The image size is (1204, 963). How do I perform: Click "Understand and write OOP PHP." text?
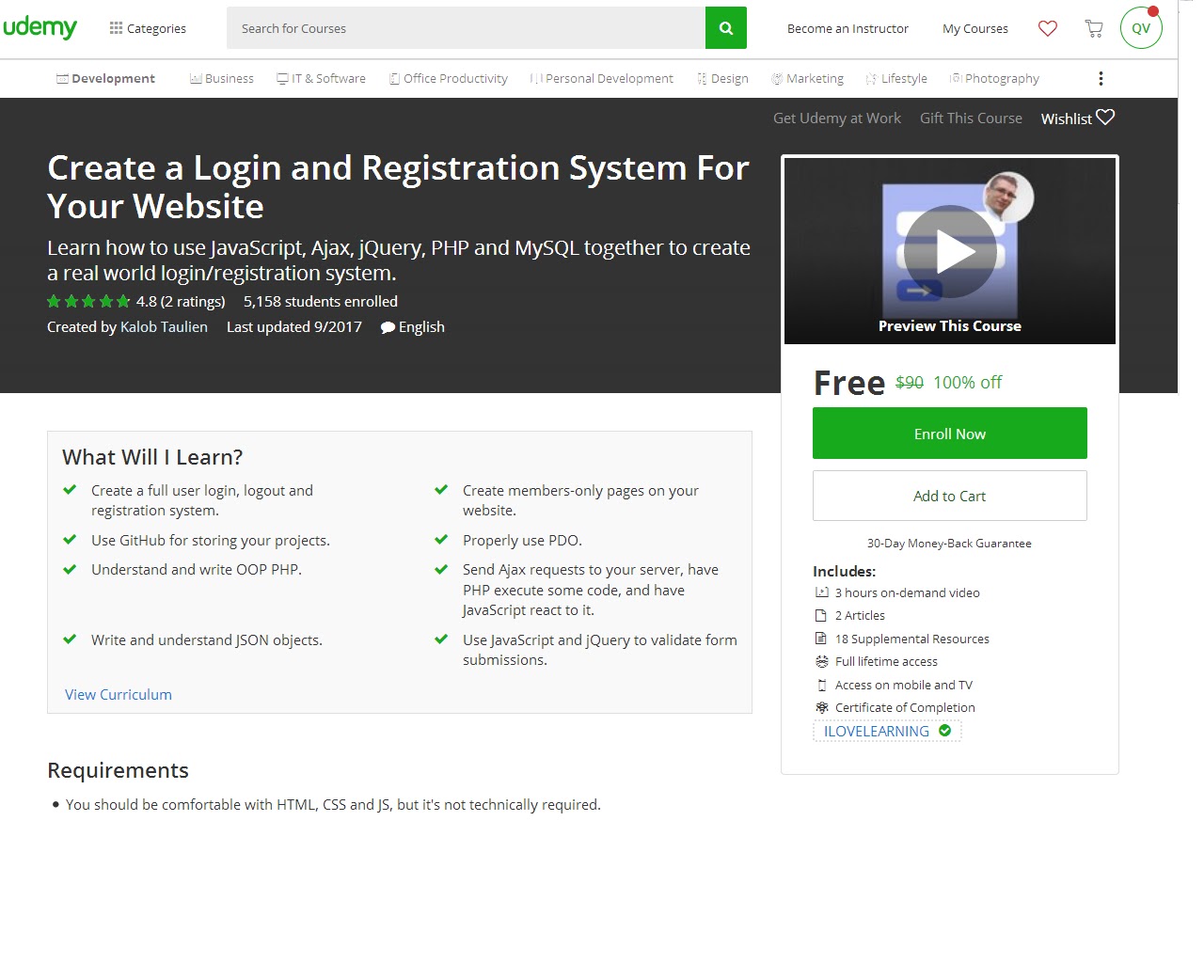click(x=197, y=570)
